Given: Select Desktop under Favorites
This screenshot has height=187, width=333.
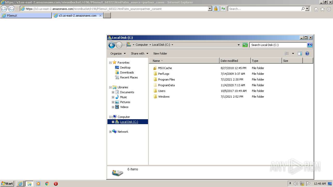Looking at the screenshot, I should tap(125, 68).
